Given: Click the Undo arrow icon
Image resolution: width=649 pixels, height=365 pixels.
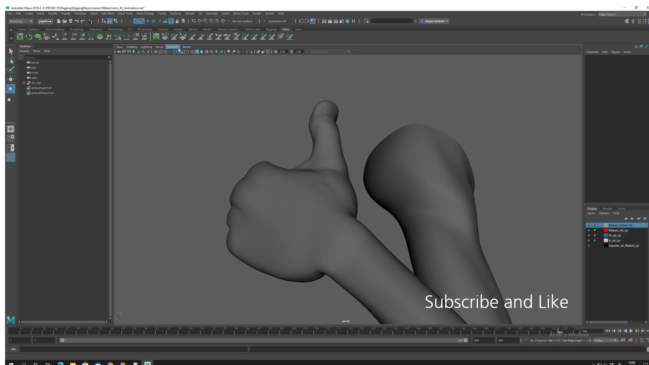Looking at the screenshot, I should coord(77,21).
